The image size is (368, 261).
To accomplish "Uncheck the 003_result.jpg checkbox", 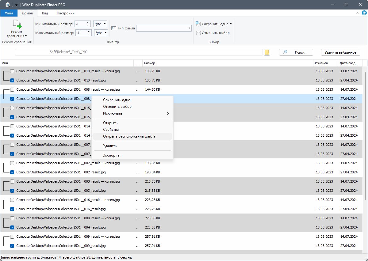I will (x=12, y=191).
